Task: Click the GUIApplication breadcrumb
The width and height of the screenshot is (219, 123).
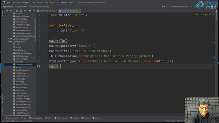Action: pos(21,7)
